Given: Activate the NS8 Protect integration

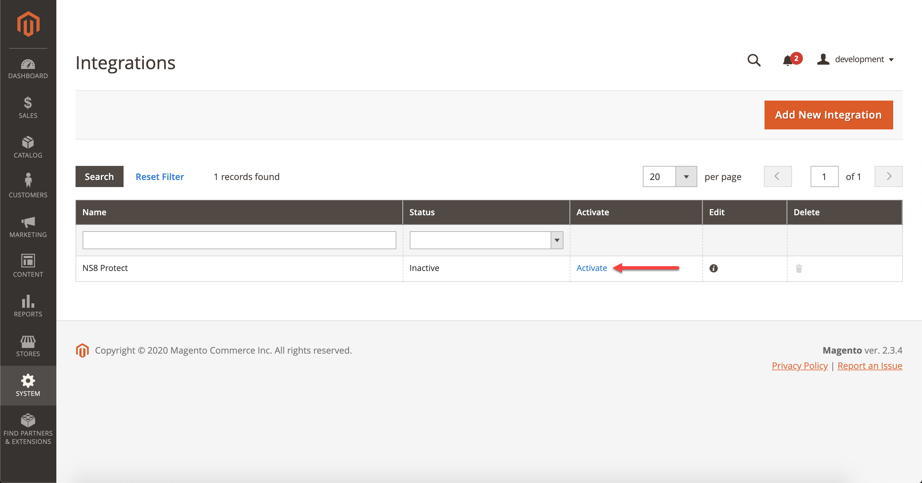Looking at the screenshot, I should click(591, 268).
